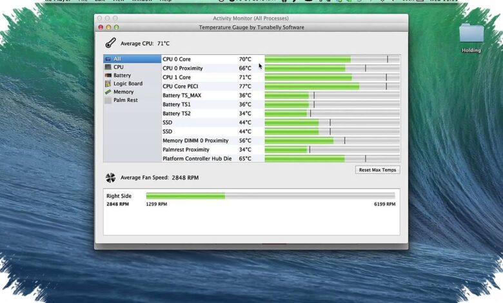
Task: Click the CPU Core PECI sensor label
Action: click(x=181, y=86)
